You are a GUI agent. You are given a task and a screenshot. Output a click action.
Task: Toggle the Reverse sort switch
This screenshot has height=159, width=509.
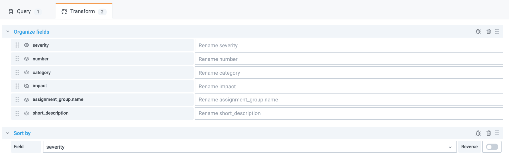(x=492, y=147)
